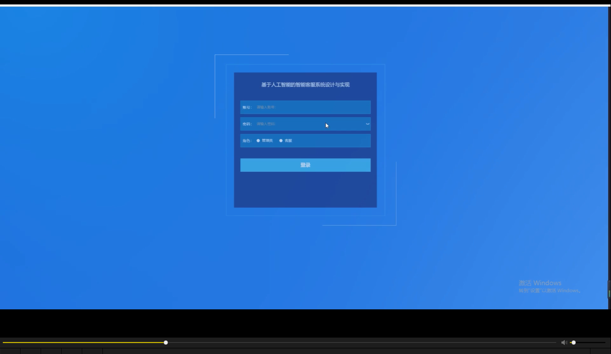Screen dimensions: 611x354
Task: Click the volume slider knob at bottom right
Action: point(574,342)
